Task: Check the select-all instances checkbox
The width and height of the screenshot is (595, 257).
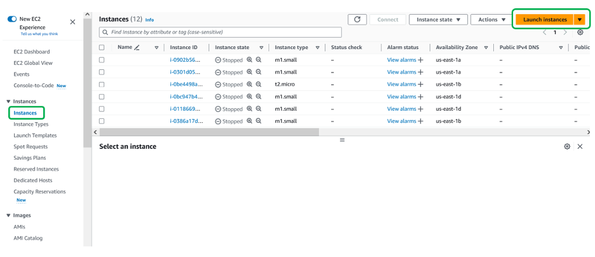Action: [x=102, y=48]
